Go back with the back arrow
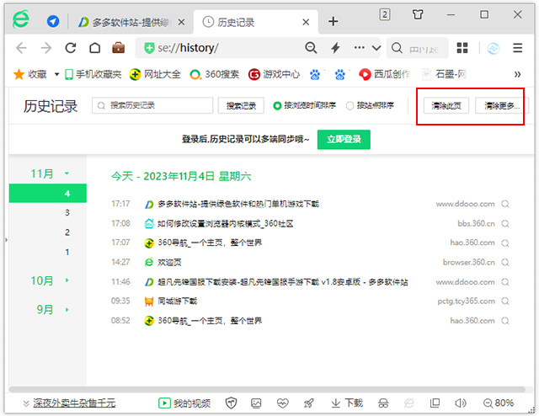The height and width of the screenshot is (416, 539). pyautogui.click(x=21, y=48)
